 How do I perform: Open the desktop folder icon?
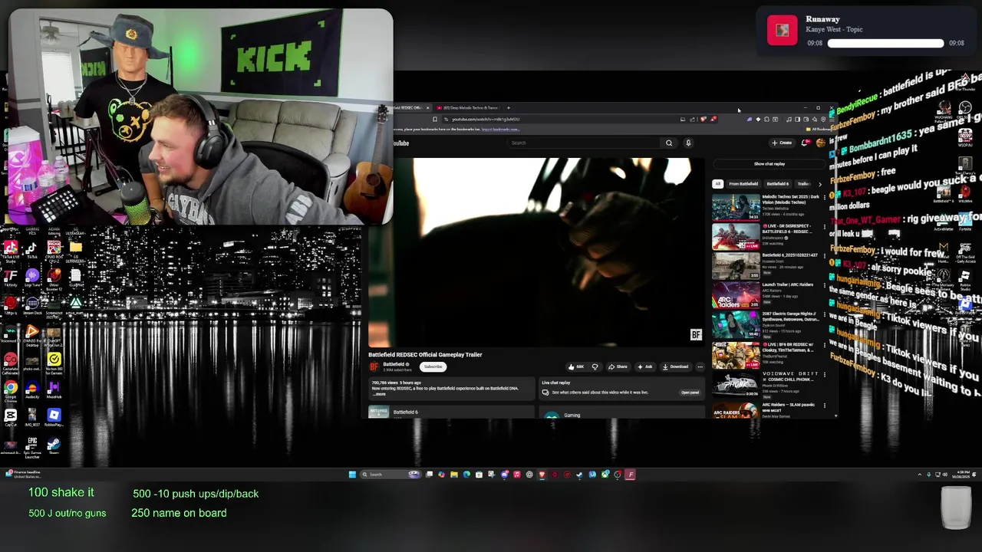75,248
